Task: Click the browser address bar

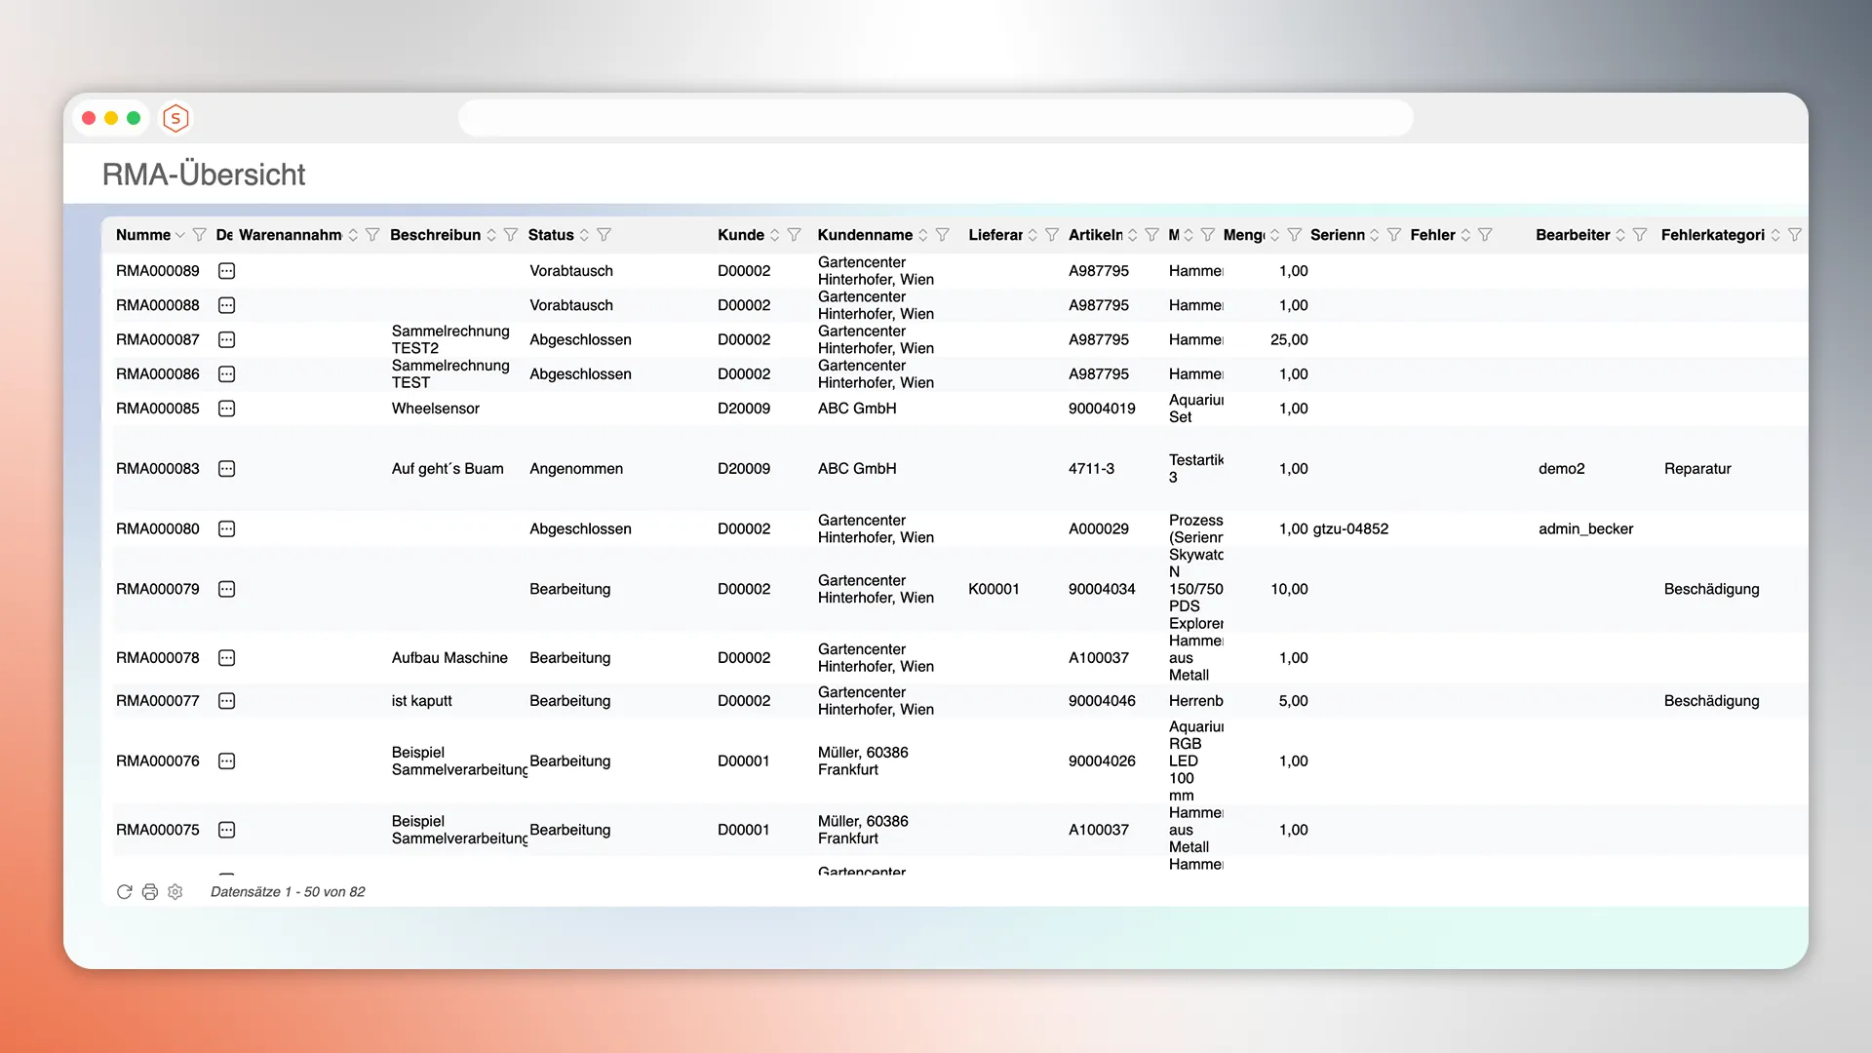Action: tap(935, 119)
